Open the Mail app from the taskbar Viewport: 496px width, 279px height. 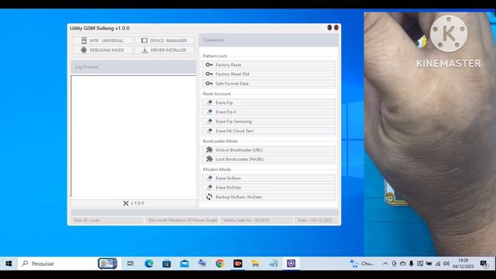184,263
